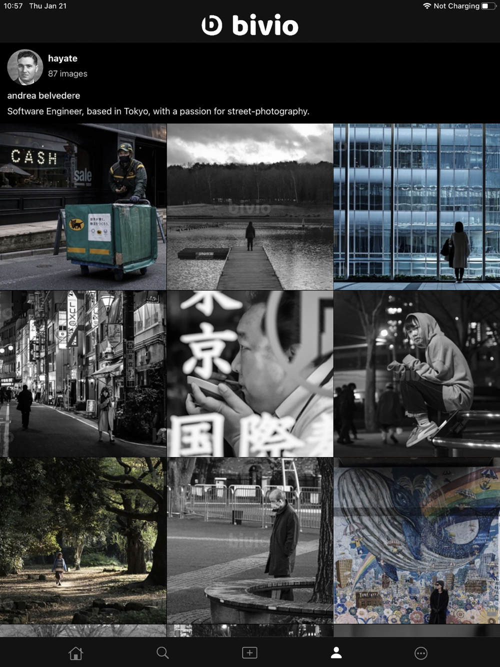Image resolution: width=500 pixels, height=667 pixels.
Task: Check the Wi-Fi status icon
Action: click(427, 6)
